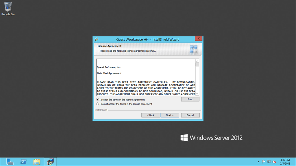Open File Explorer from the taskbar
Image resolution: width=296 pixels, height=166 pixels.
click(x=37, y=162)
